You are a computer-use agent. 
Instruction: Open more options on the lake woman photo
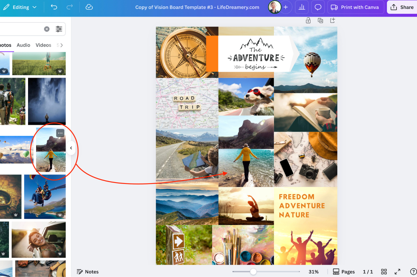pyautogui.click(x=60, y=133)
